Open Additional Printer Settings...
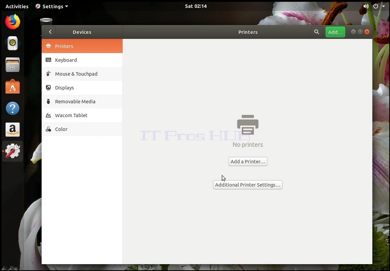Image resolution: width=390 pixels, height=271 pixels. [248, 185]
